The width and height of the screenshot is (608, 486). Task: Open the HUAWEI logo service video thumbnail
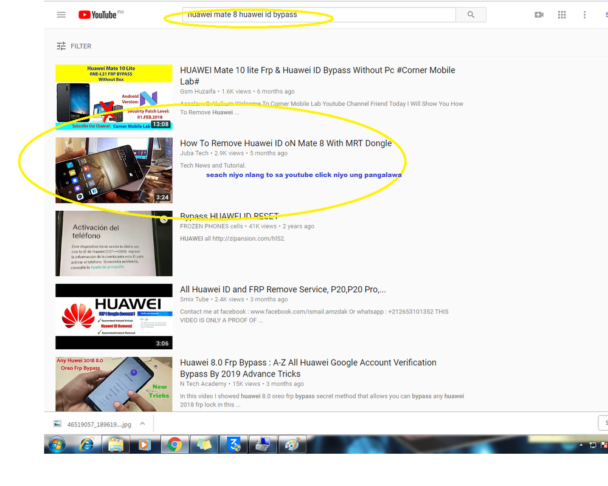point(114,317)
